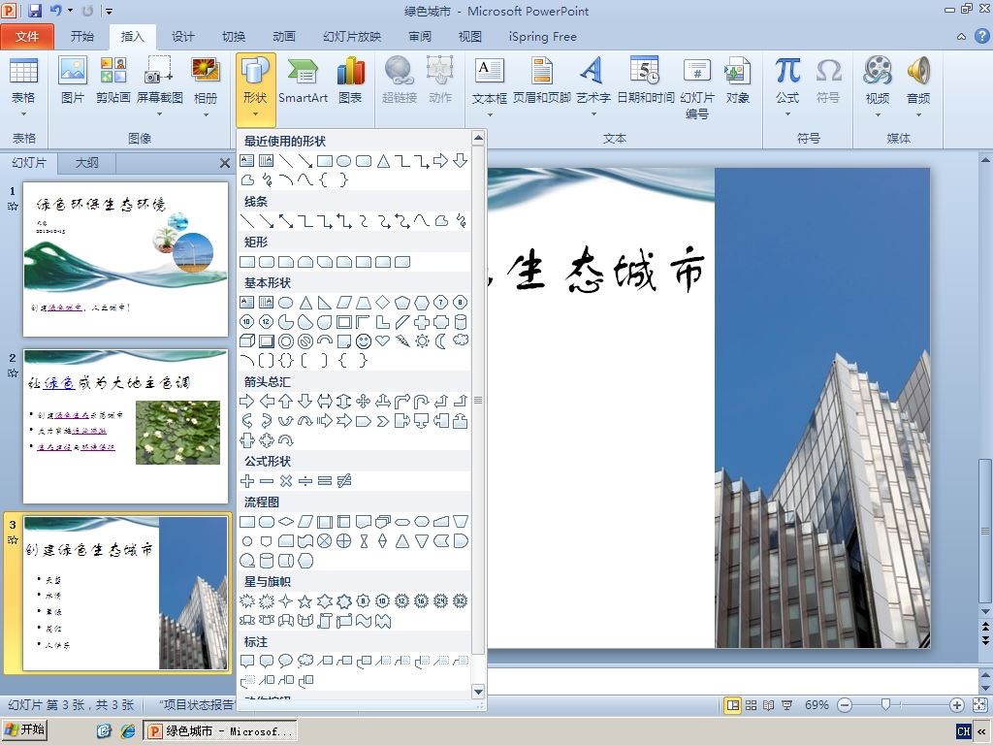
Task: Select slide 2 thumbnail with lotus photo
Action: [x=125, y=427]
